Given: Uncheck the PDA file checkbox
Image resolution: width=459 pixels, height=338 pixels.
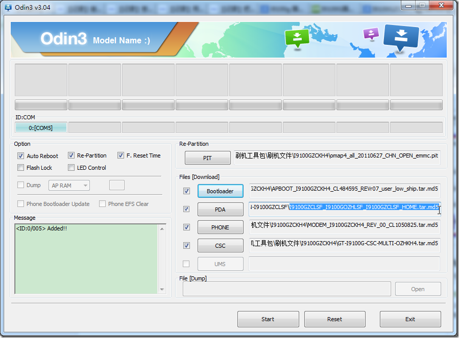Looking at the screenshot, I should pos(186,210).
